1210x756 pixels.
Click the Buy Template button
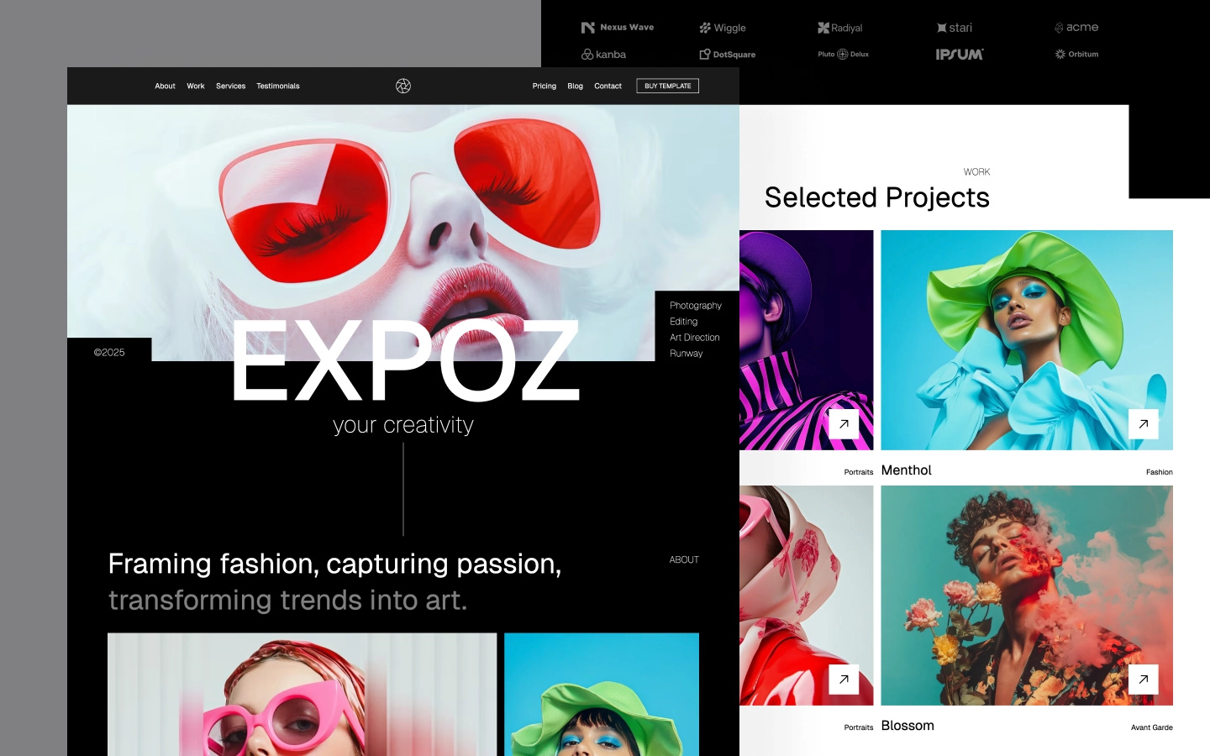click(667, 86)
